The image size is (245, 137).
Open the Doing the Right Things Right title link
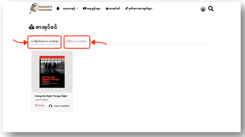click(51, 96)
